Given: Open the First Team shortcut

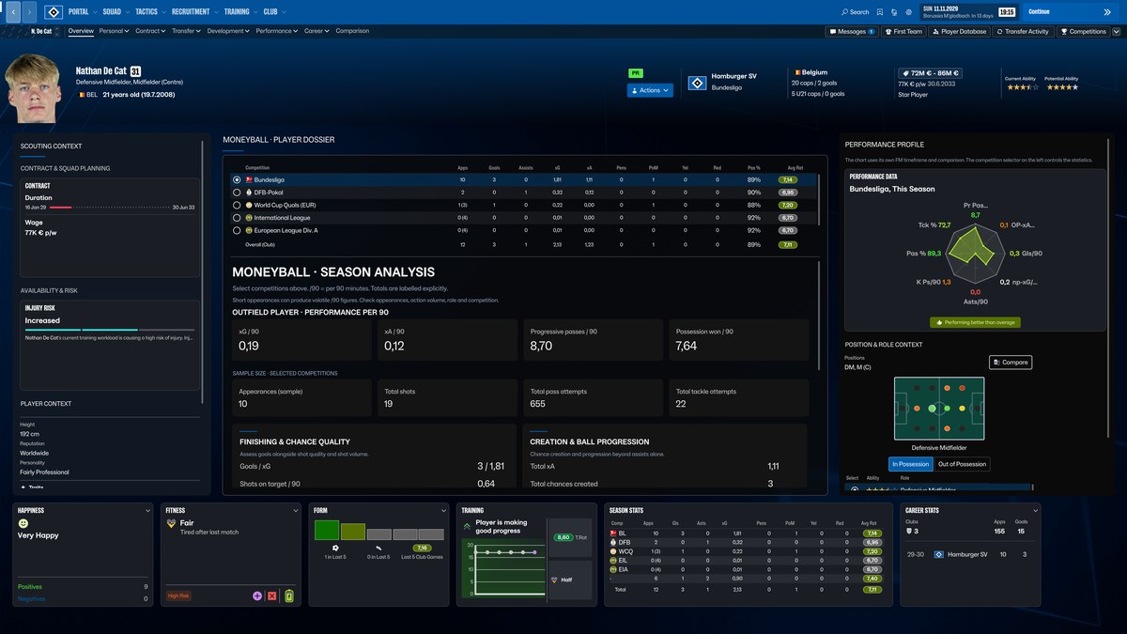Looking at the screenshot, I should [903, 31].
